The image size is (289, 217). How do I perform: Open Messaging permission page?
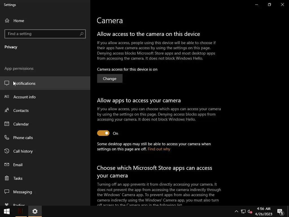tap(45, 192)
